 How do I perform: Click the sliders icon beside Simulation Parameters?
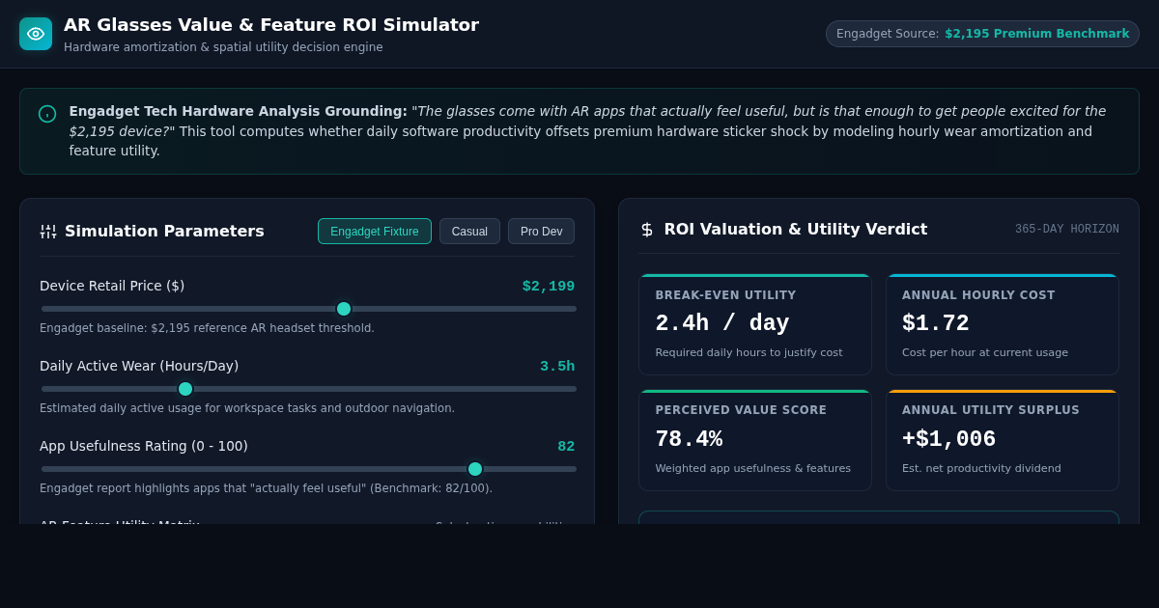(x=48, y=232)
